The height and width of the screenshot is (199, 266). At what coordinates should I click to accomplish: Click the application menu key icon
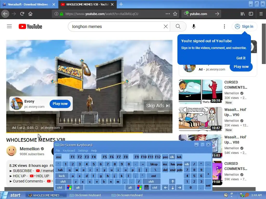[147, 188]
